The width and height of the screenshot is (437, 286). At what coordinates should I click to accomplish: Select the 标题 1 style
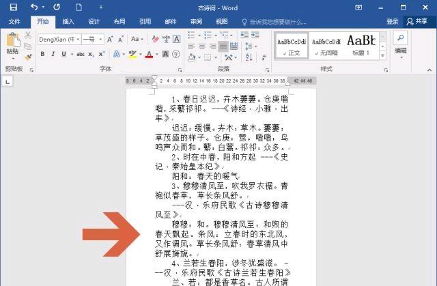point(361,46)
